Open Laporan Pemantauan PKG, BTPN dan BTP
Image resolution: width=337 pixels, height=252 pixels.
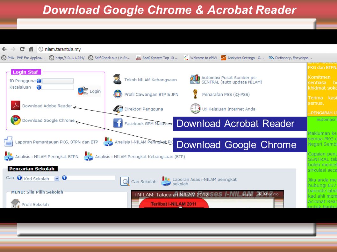point(56,142)
